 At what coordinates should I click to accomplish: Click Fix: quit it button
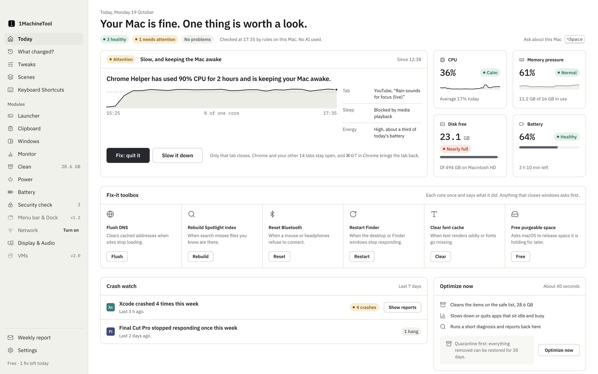tap(128, 155)
